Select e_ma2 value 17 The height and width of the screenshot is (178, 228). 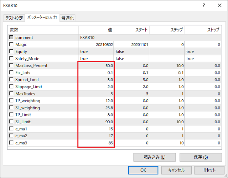pyautogui.click(x=96, y=136)
